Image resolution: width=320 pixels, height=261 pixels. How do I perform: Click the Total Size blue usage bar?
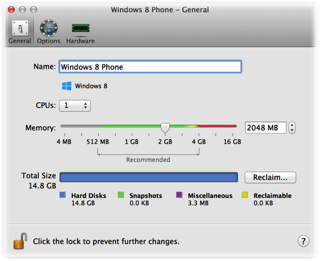click(149, 177)
